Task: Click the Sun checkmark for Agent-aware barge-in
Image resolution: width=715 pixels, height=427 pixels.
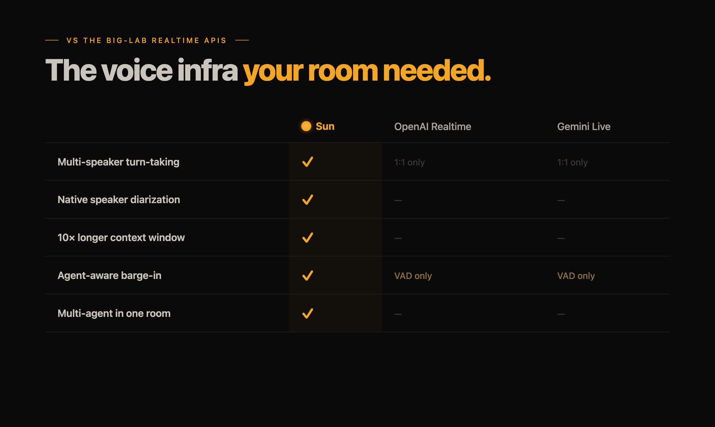Action: 307,276
